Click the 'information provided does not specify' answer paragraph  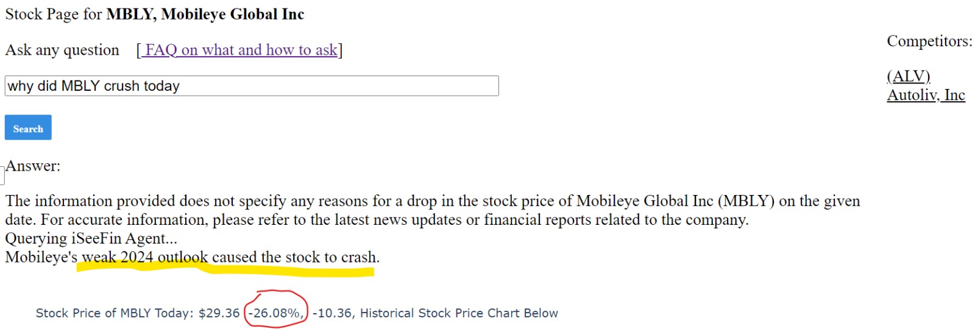pyautogui.click(x=433, y=210)
